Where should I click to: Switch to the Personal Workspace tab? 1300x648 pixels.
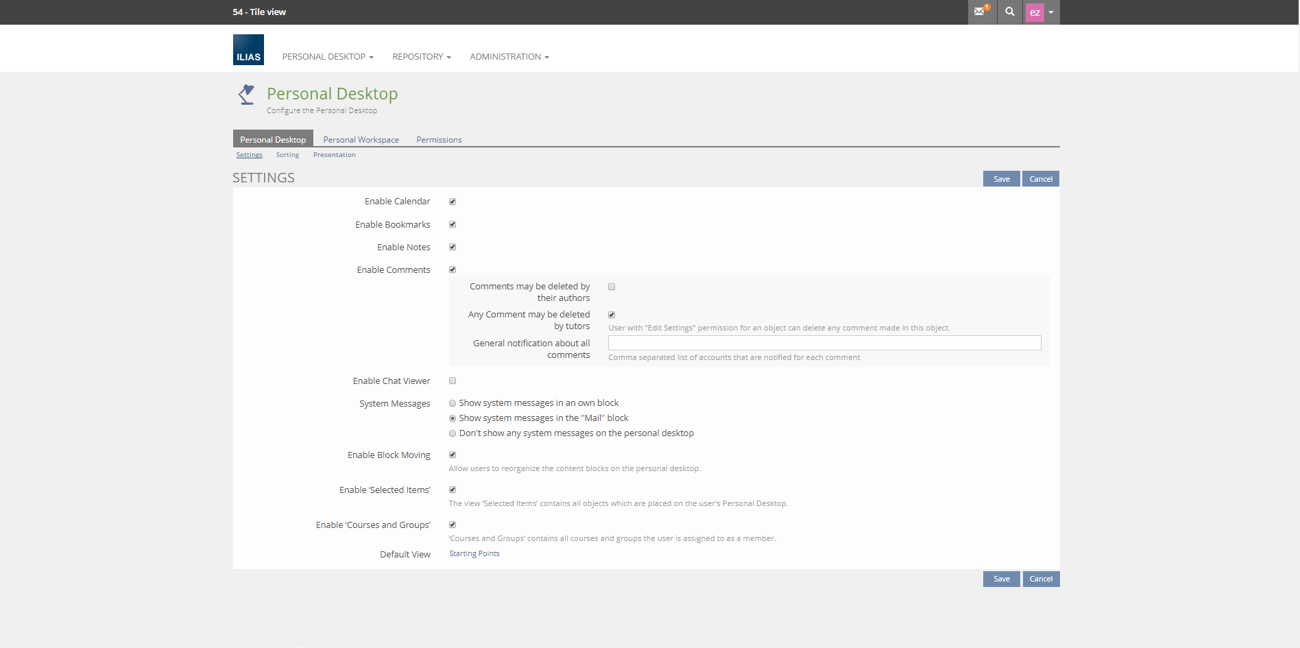361,140
